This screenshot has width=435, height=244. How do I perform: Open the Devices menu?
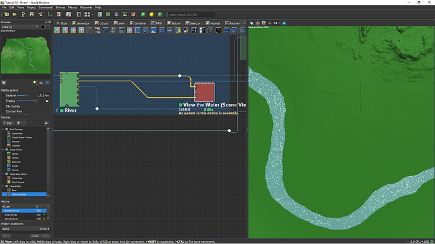click(x=60, y=8)
